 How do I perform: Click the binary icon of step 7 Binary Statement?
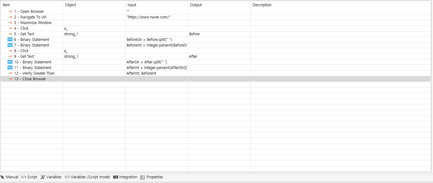pos(10,45)
